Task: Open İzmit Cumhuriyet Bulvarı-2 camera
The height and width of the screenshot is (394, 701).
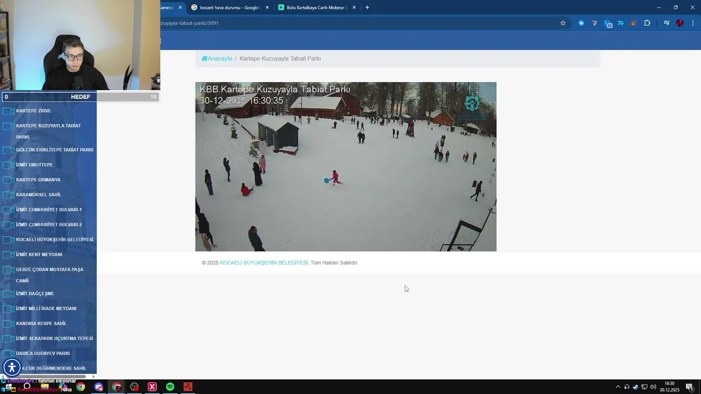Action: (49, 225)
